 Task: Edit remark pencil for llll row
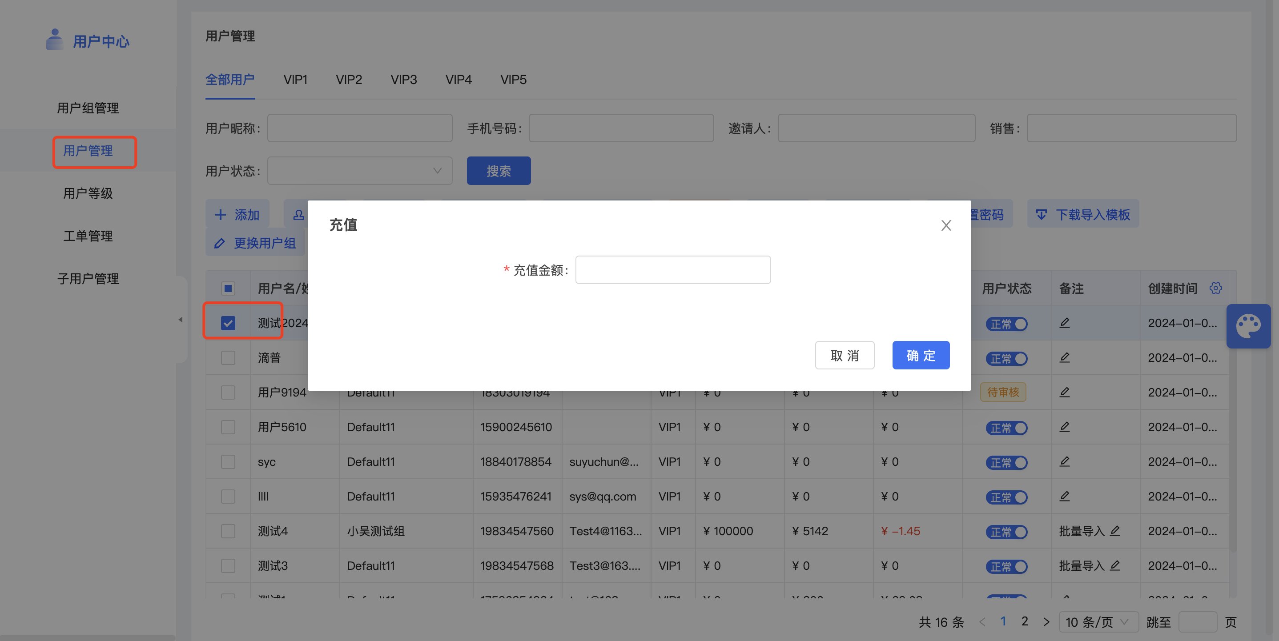point(1065,497)
